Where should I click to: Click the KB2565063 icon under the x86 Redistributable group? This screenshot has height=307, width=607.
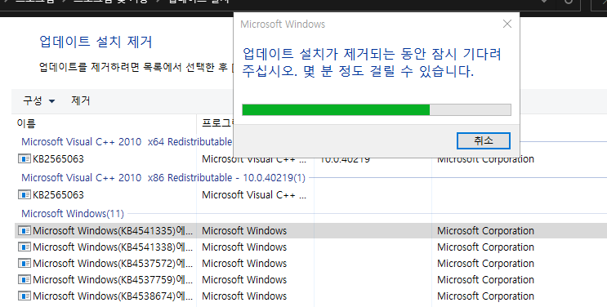tap(25, 194)
